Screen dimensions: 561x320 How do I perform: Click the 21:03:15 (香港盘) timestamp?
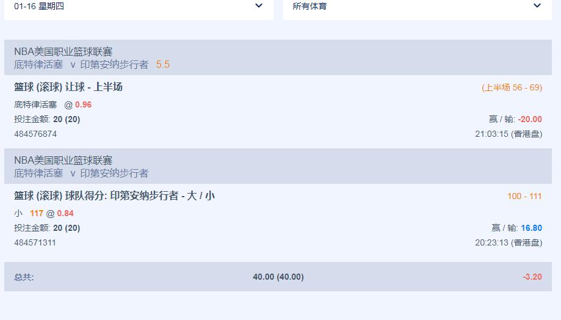(509, 134)
